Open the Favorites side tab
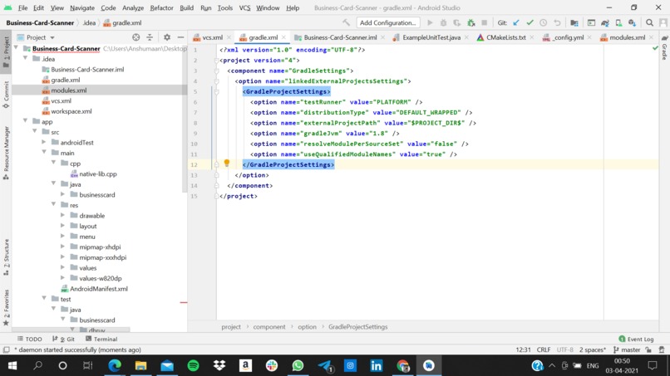Viewport: 670px width, 376px height. pos(6,307)
